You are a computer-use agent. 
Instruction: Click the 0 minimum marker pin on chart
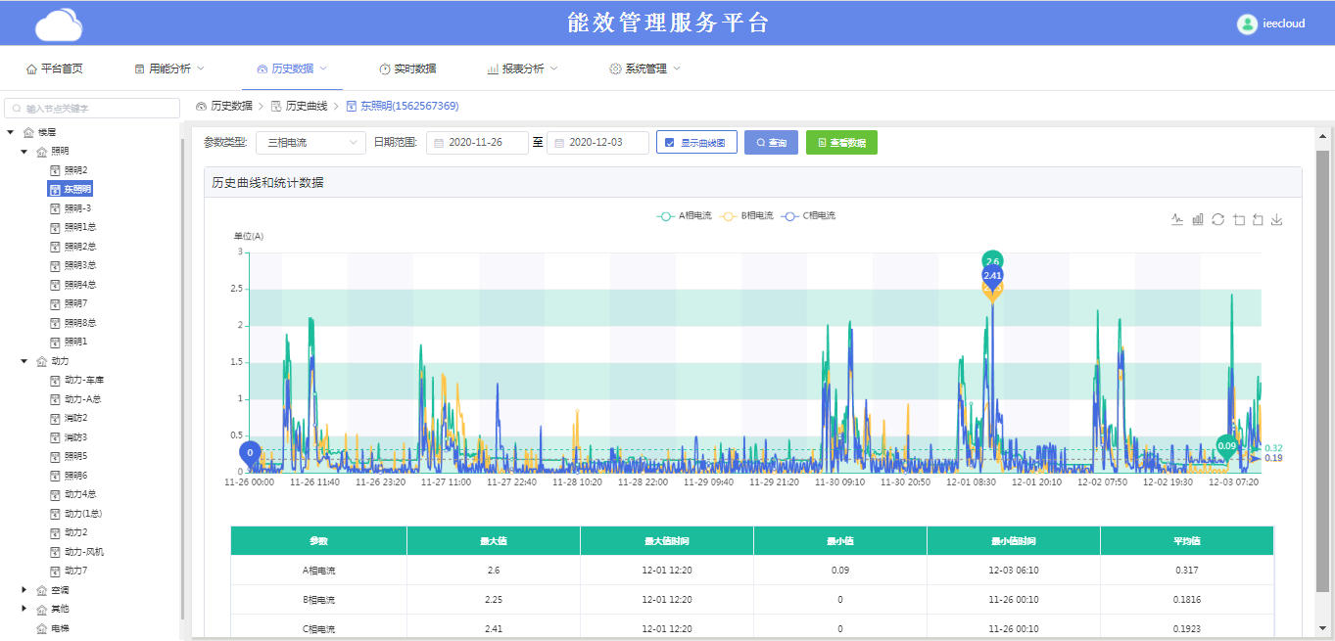pos(250,453)
